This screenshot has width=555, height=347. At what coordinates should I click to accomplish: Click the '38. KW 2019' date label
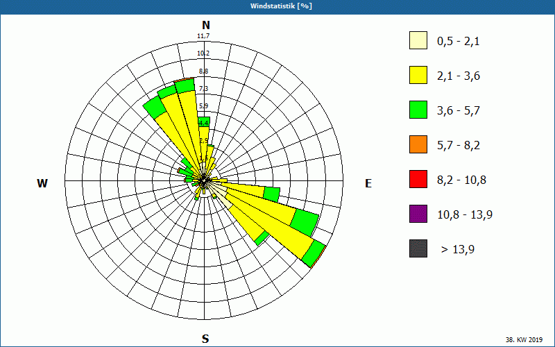point(524,340)
